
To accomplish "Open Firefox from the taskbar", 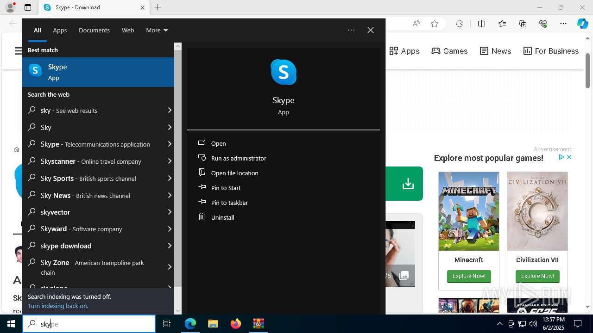I will [236, 324].
